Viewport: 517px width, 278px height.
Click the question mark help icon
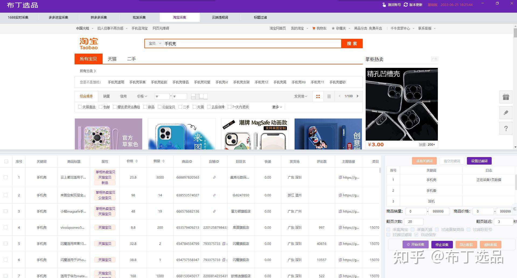click(x=506, y=128)
